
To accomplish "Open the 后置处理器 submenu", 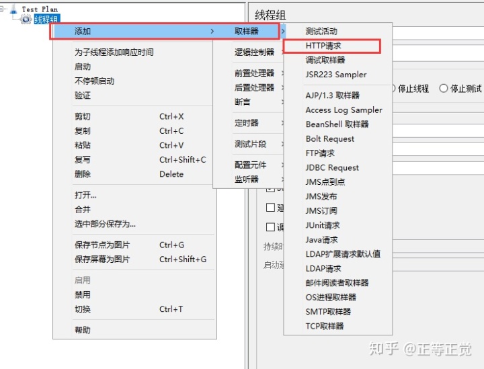I will click(x=249, y=87).
